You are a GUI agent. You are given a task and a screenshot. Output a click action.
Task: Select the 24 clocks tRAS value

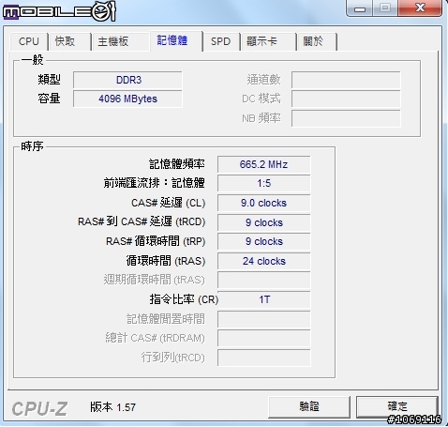pos(264,261)
